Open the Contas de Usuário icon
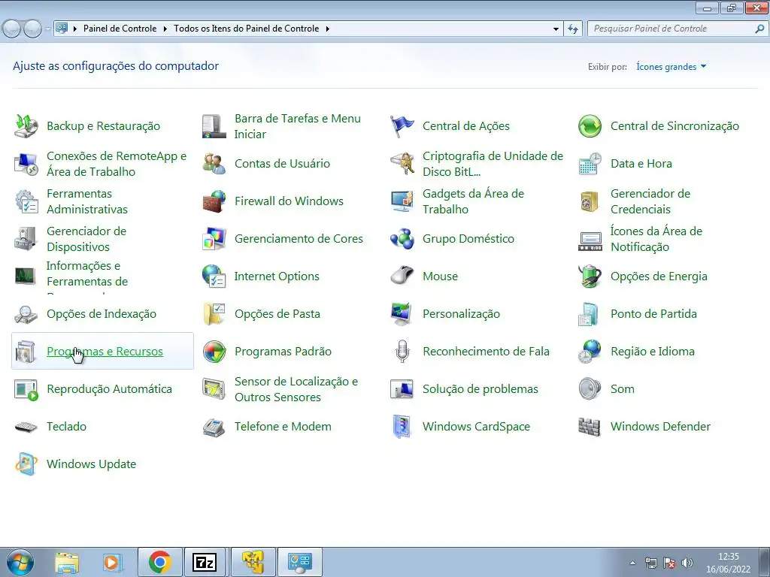The image size is (770, 577). [x=214, y=163]
